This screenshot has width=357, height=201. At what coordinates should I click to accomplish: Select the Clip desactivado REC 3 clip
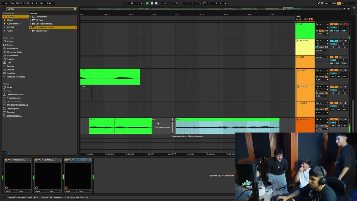click(162, 126)
